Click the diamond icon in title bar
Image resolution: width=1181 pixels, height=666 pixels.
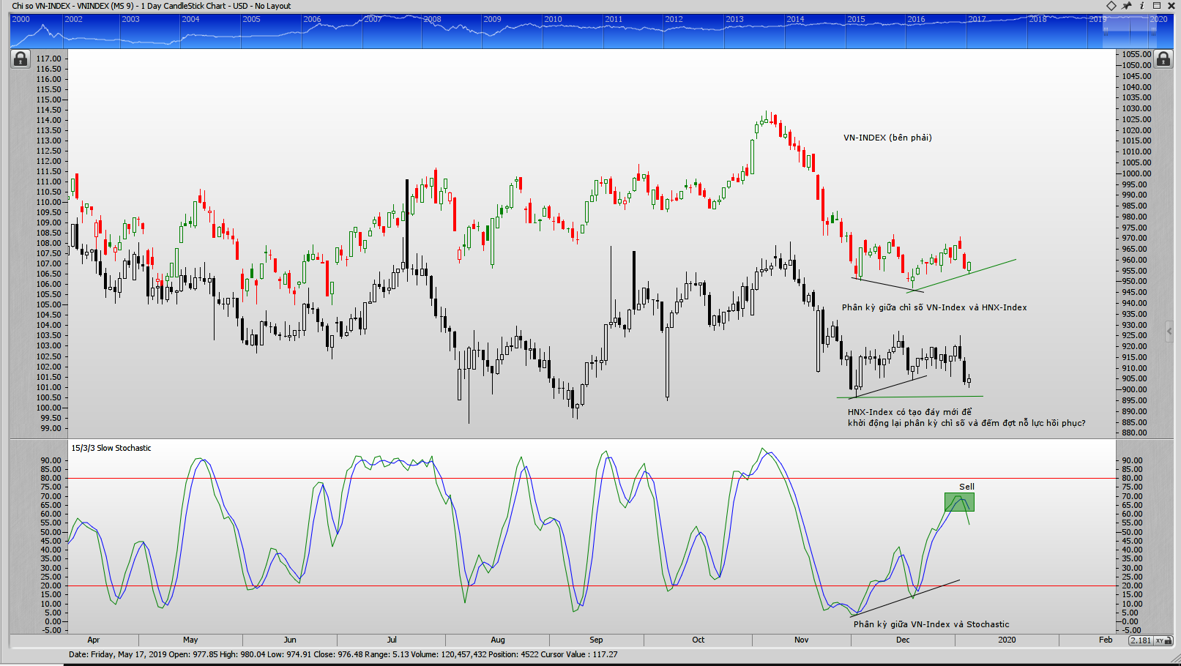(x=1111, y=6)
